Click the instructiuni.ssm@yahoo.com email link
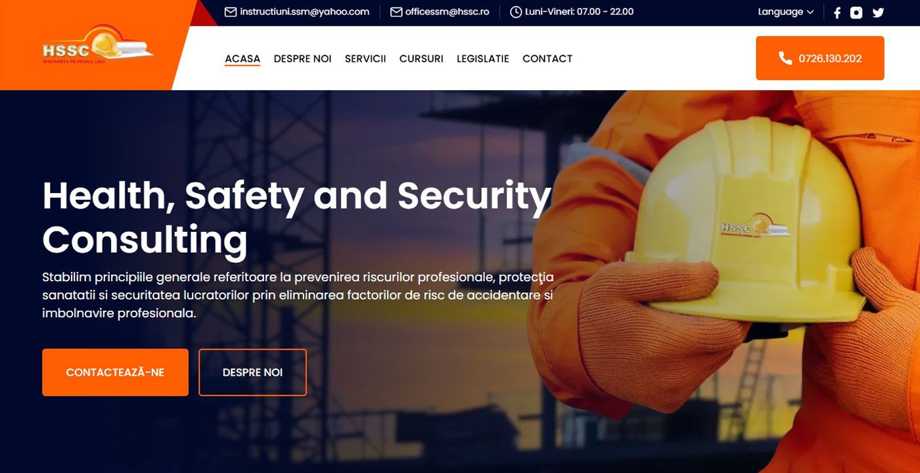Viewport: 920px width, 473px height. [x=304, y=12]
